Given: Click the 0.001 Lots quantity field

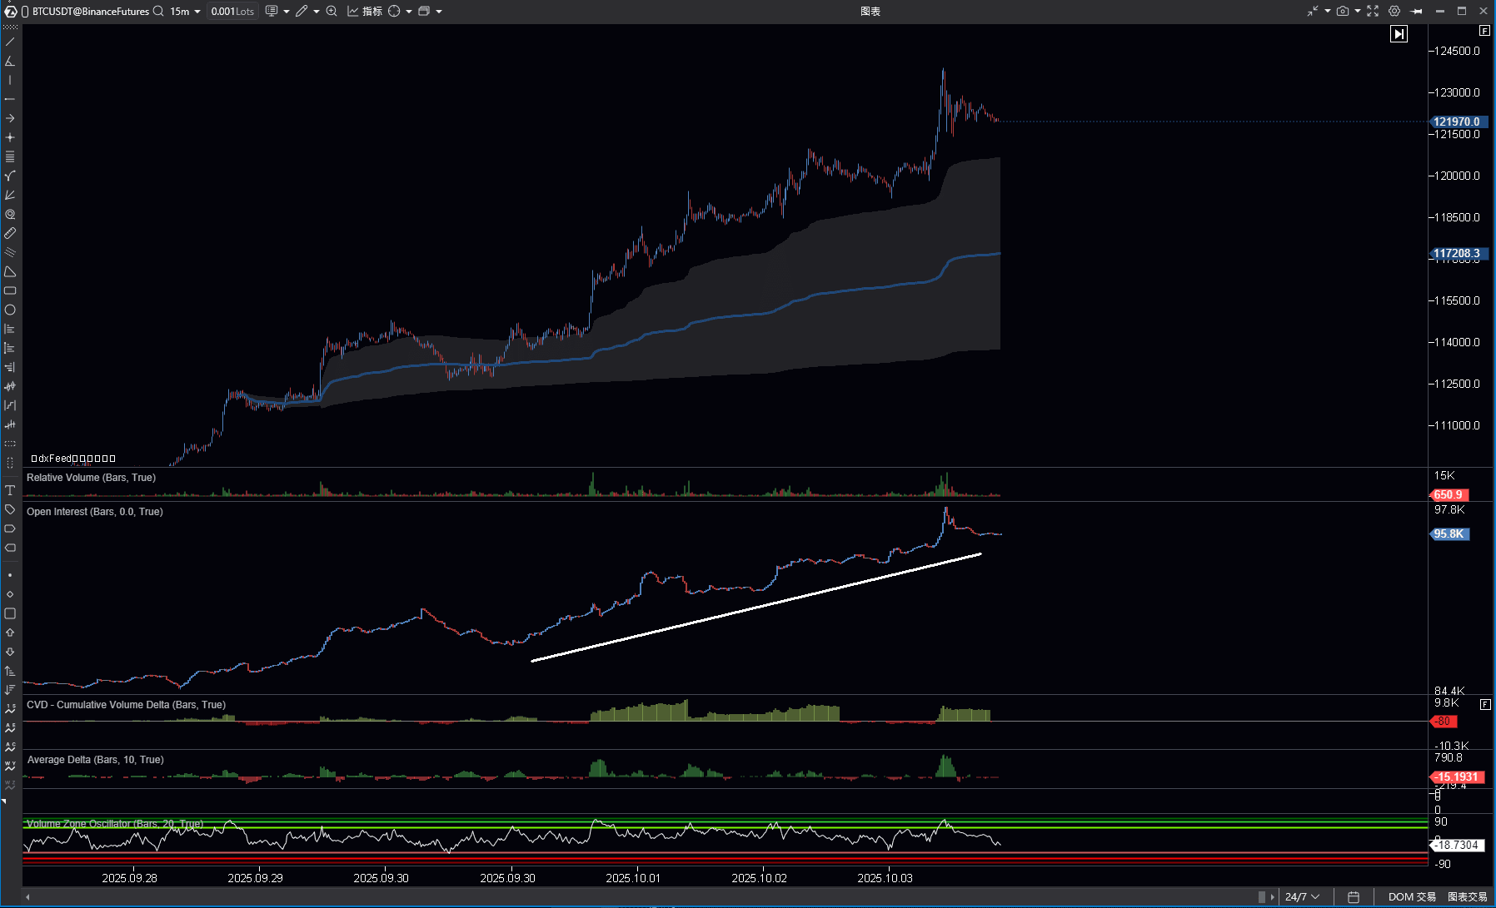Looking at the screenshot, I should pyautogui.click(x=232, y=11).
